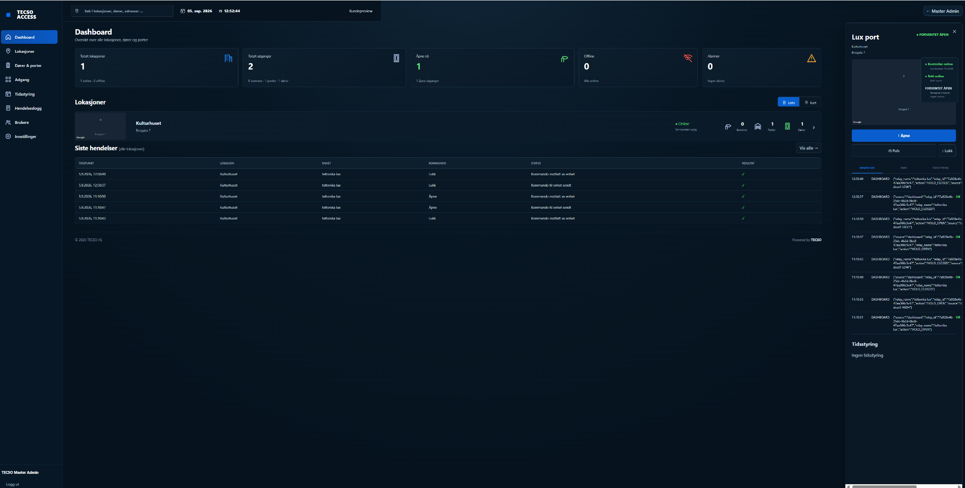Select the event row at 11:10:50

pos(448,196)
